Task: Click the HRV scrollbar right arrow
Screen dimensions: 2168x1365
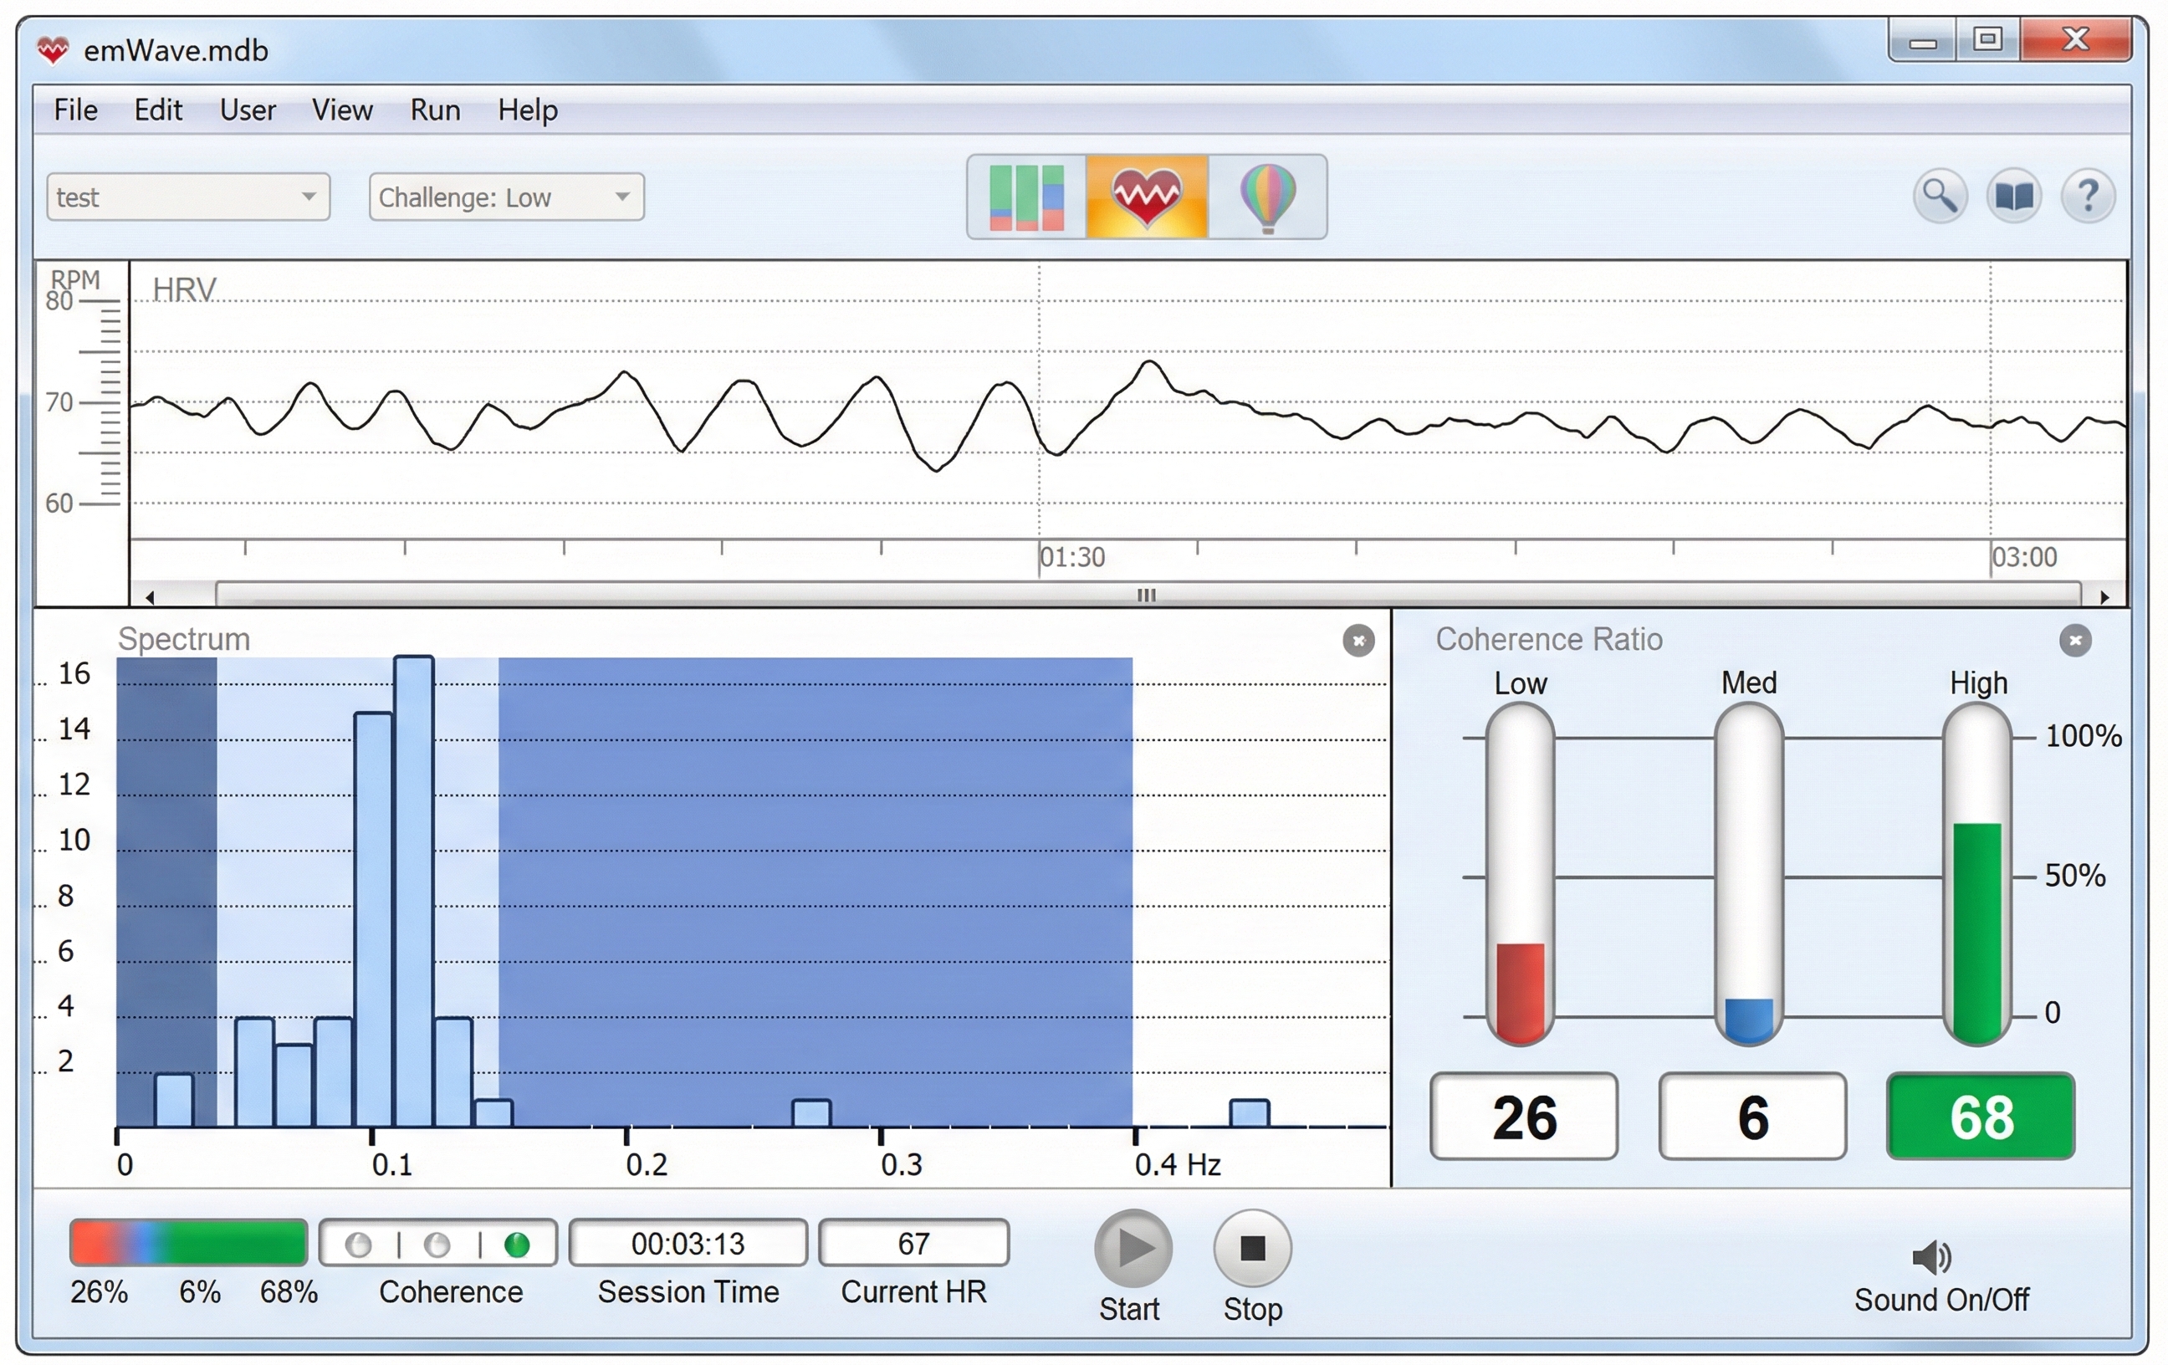Action: (2104, 596)
